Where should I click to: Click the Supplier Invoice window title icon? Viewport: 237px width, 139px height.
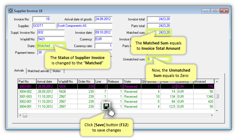pyautogui.click(x=11, y=11)
